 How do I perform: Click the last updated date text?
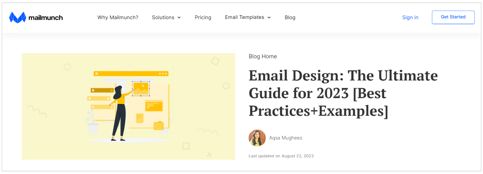[281, 156]
